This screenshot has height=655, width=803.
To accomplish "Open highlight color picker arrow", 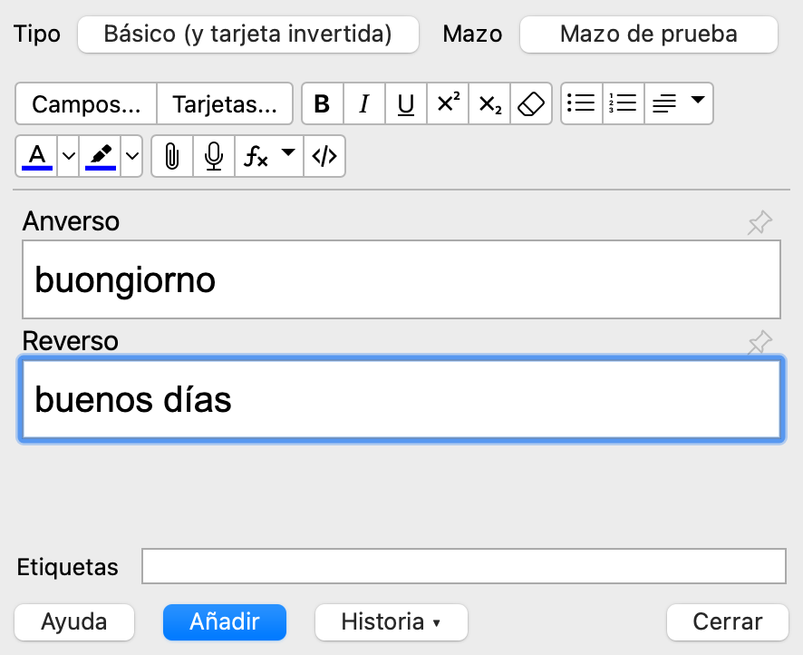I will click(131, 156).
